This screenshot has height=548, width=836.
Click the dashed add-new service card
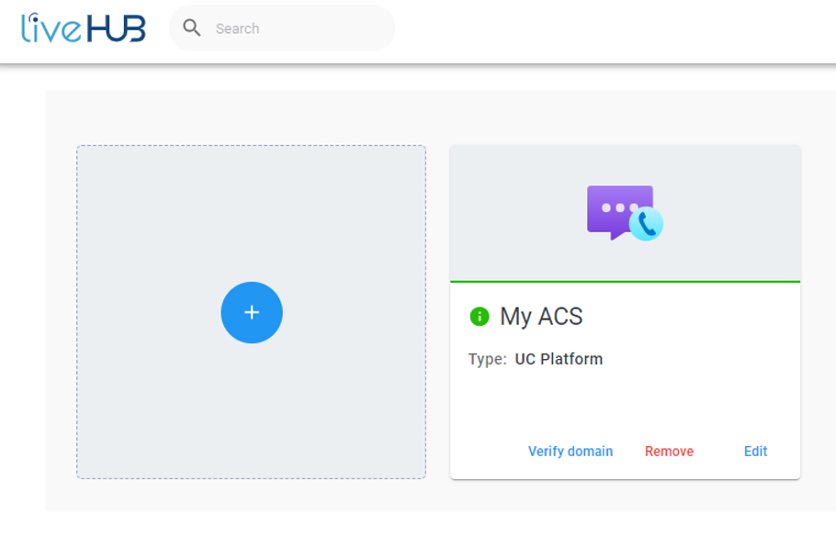[251, 312]
